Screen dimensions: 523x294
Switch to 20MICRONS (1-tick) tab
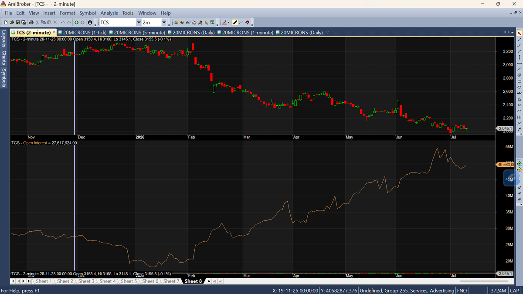[83, 33]
